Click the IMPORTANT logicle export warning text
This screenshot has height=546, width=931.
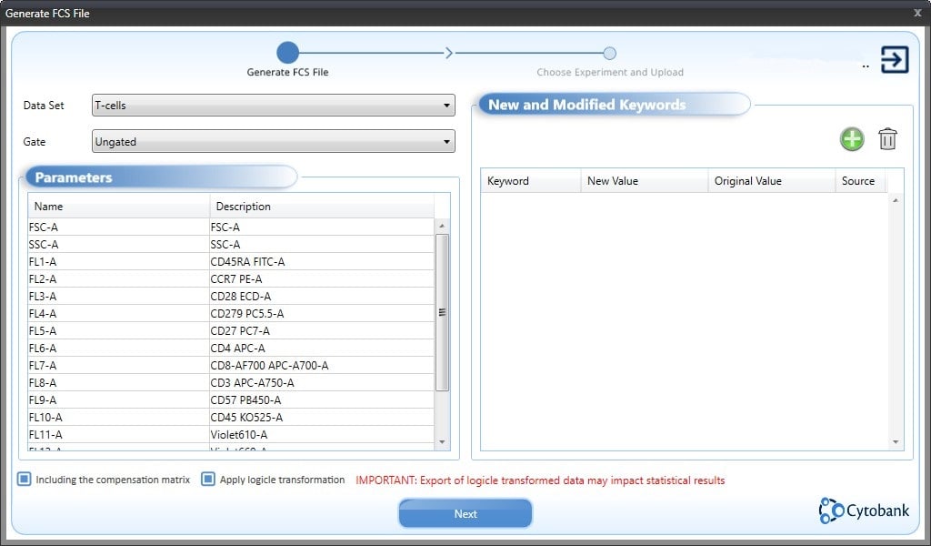coord(540,480)
